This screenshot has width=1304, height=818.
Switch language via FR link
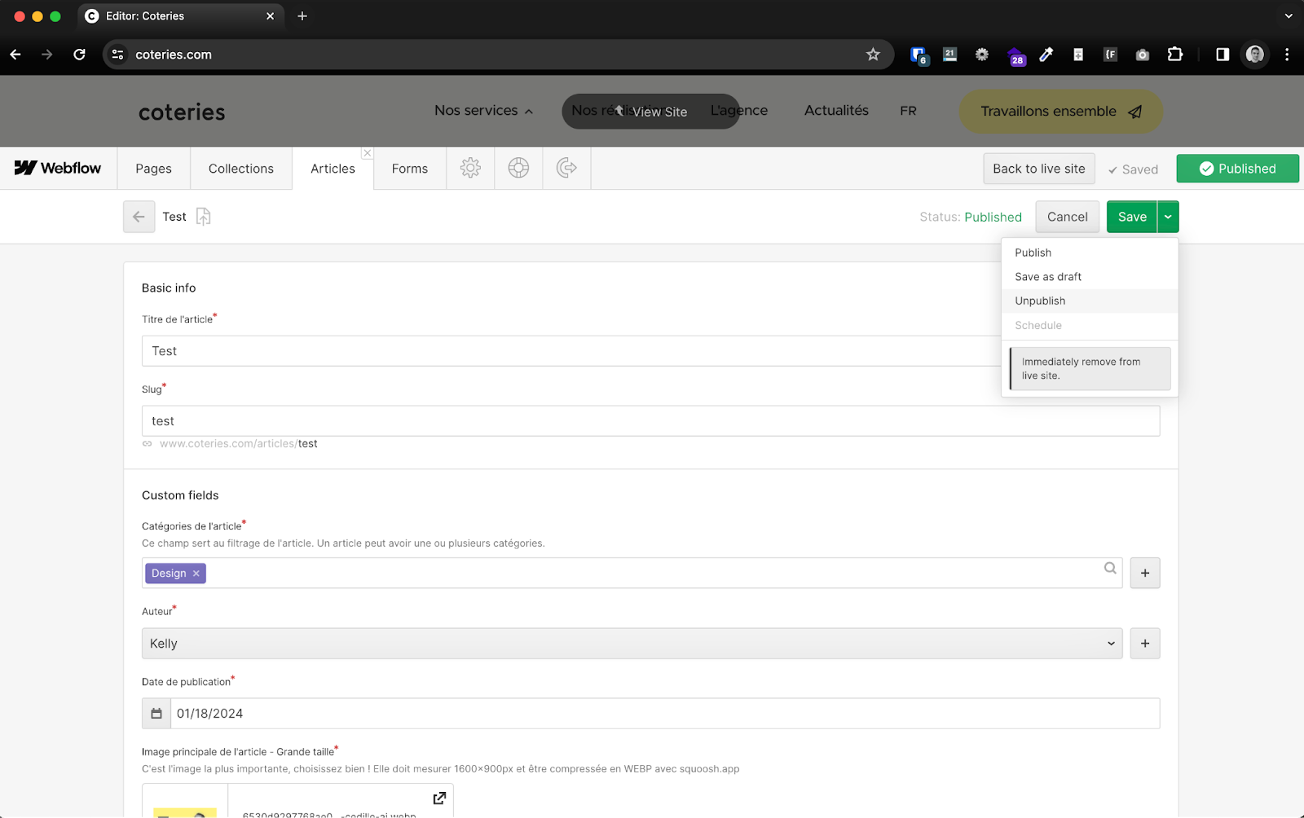[x=908, y=111]
